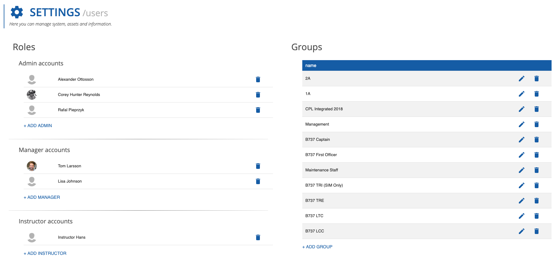Delete the 1A group
Screen dimensions: 555x272
[x=537, y=94]
